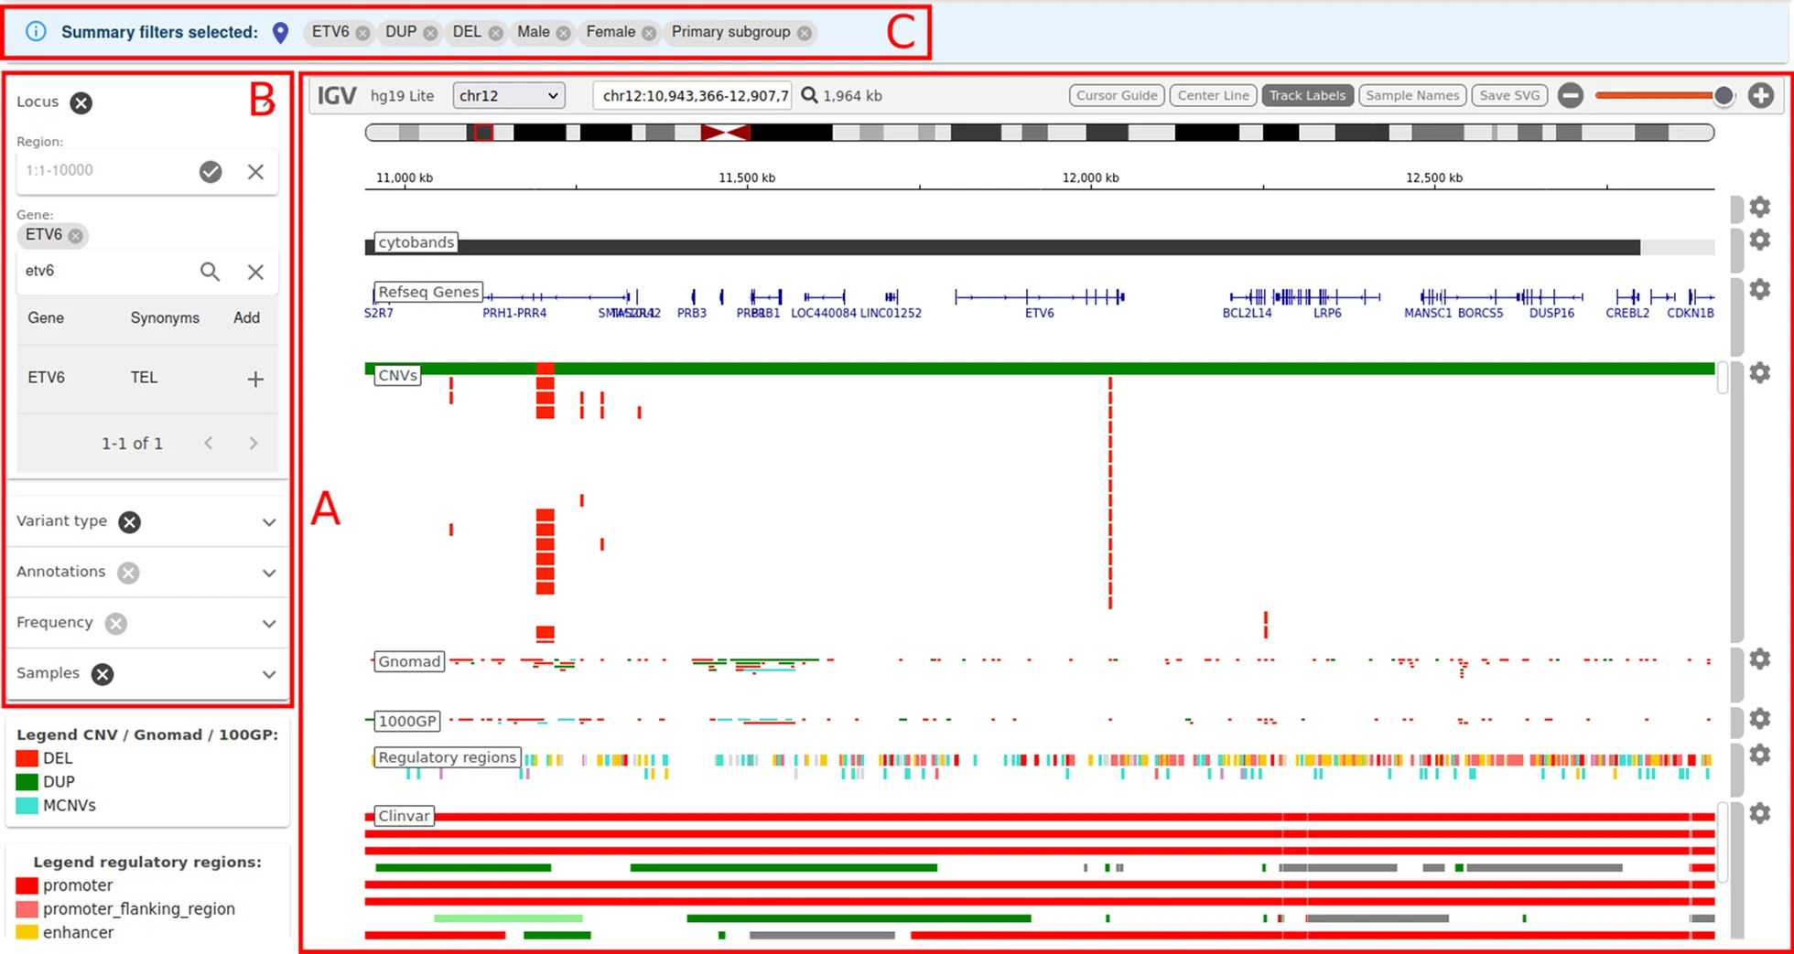
Task: Click the IGV zoom in plus icon
Action: (x=1760, y=95)
